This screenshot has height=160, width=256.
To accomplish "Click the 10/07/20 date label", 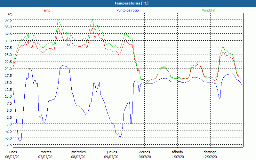I will [144, 157].
